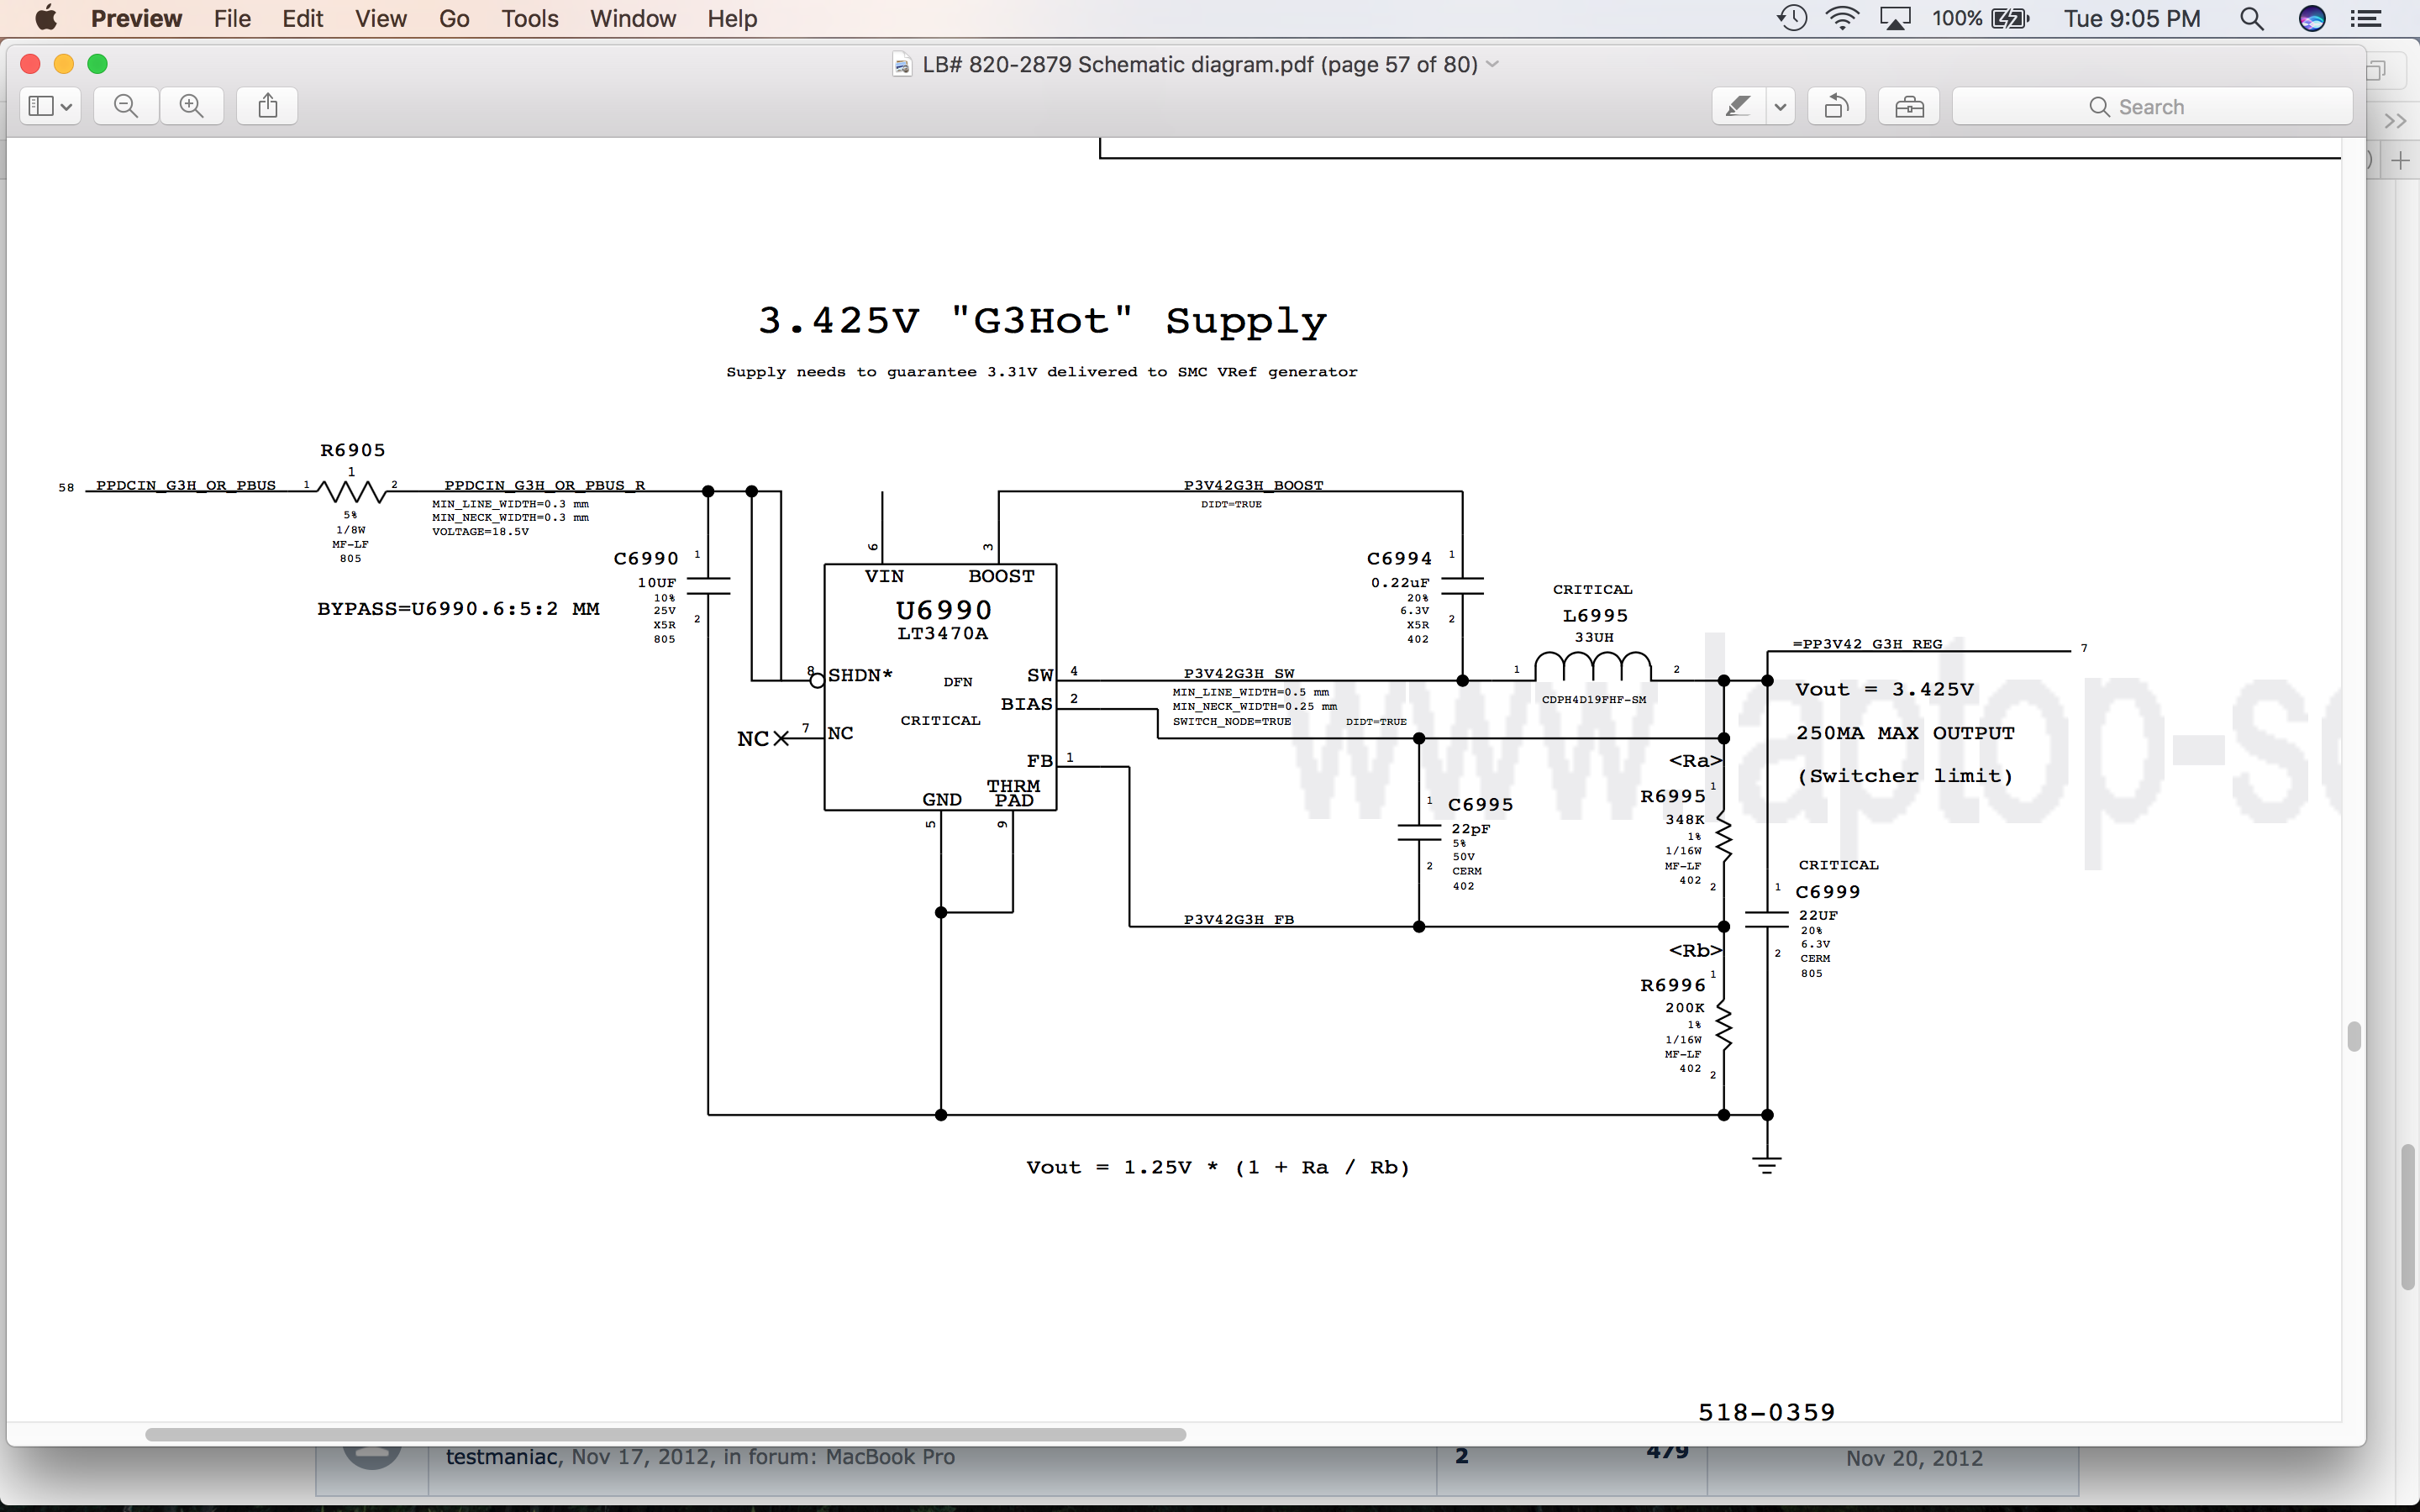Click the horizontal scrollbar of the document
The image size is (2420, 1512).
665,1434
